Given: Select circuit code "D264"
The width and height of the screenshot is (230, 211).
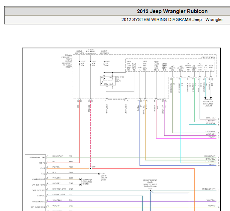Looking at the screenshot, I should coord(71,178).
